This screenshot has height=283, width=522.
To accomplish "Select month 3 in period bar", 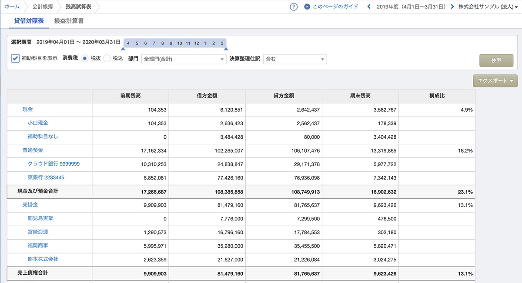I will pos(222,43).
